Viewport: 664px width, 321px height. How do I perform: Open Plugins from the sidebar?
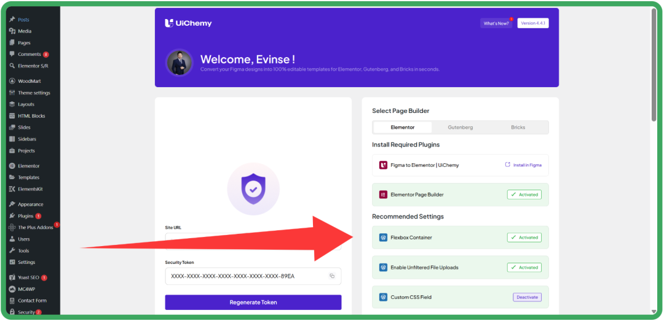[25, 216]
